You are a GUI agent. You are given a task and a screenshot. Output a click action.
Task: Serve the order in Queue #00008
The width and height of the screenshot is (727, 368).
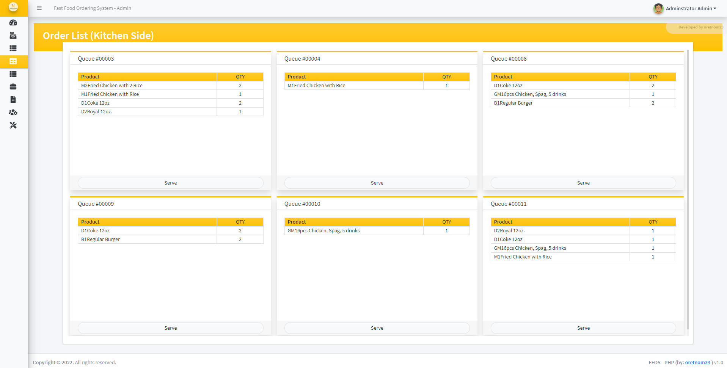[x=583, y=183]
